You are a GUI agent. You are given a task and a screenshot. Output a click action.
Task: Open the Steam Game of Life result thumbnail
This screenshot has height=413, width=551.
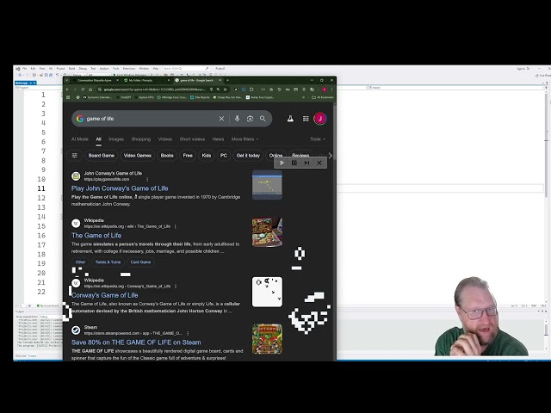point(267,339)
